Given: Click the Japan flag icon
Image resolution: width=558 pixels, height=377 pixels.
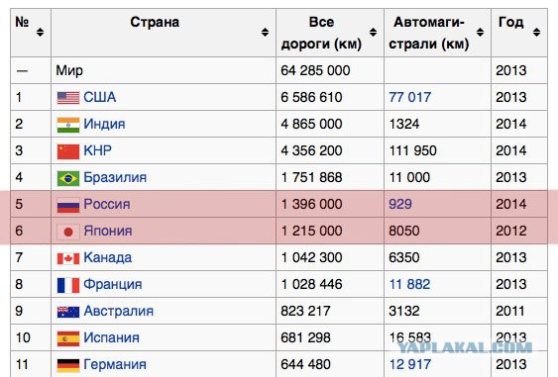Looking at the screenshot, I should [68, 232].
